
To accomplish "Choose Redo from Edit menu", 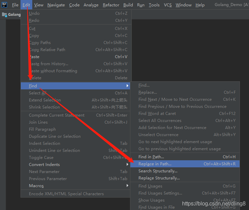I will [76, 20].
